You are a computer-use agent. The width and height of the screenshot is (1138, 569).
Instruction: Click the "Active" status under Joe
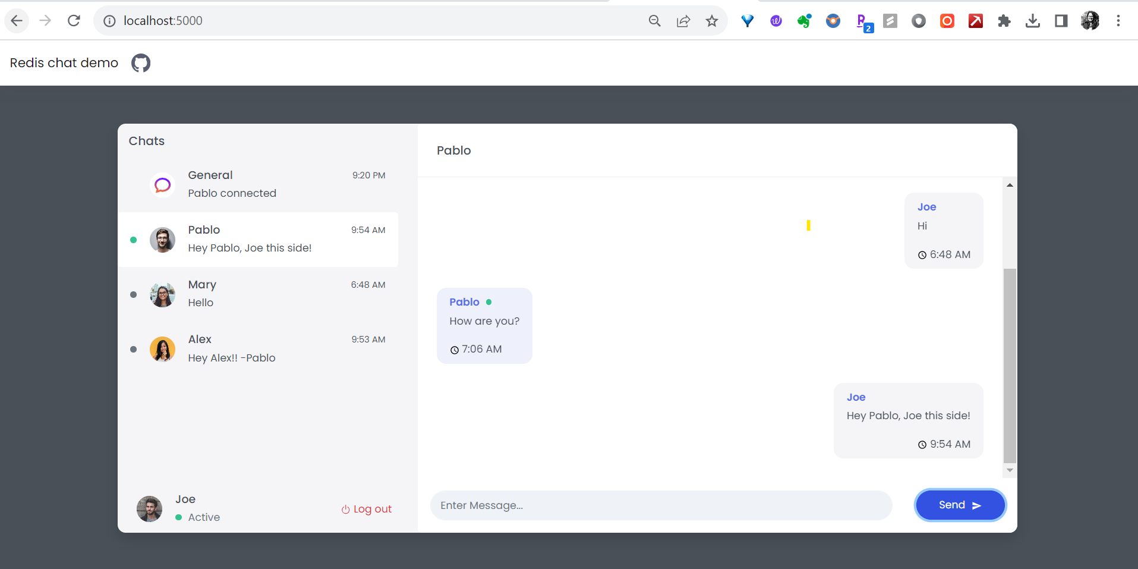[204, 517]
